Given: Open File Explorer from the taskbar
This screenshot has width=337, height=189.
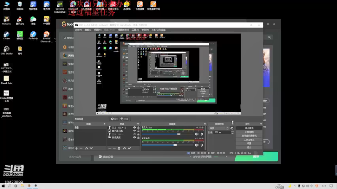Looking at the screenshot, I should click(x=22, y=186).
